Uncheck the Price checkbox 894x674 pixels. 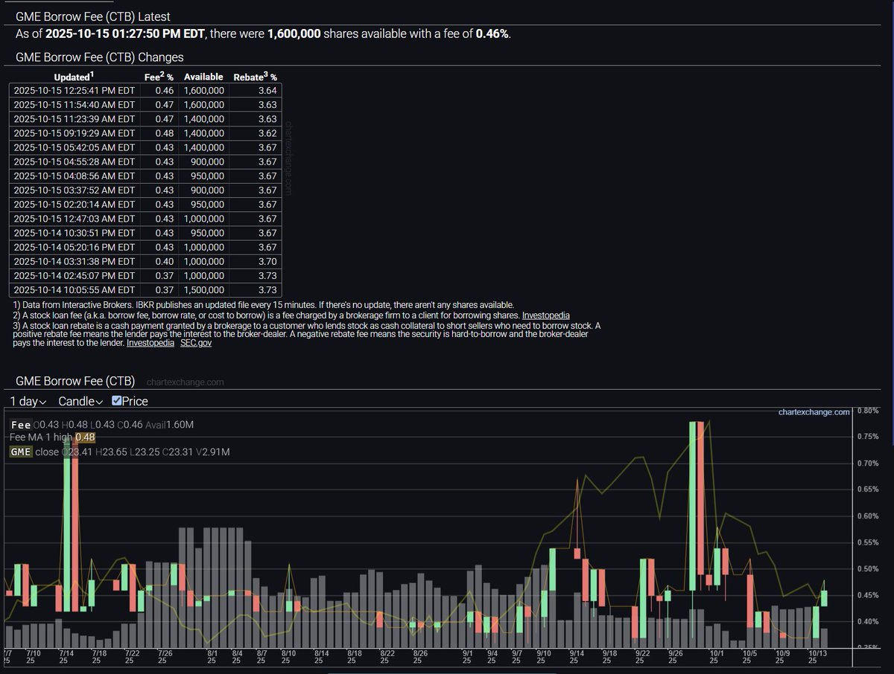117,401
